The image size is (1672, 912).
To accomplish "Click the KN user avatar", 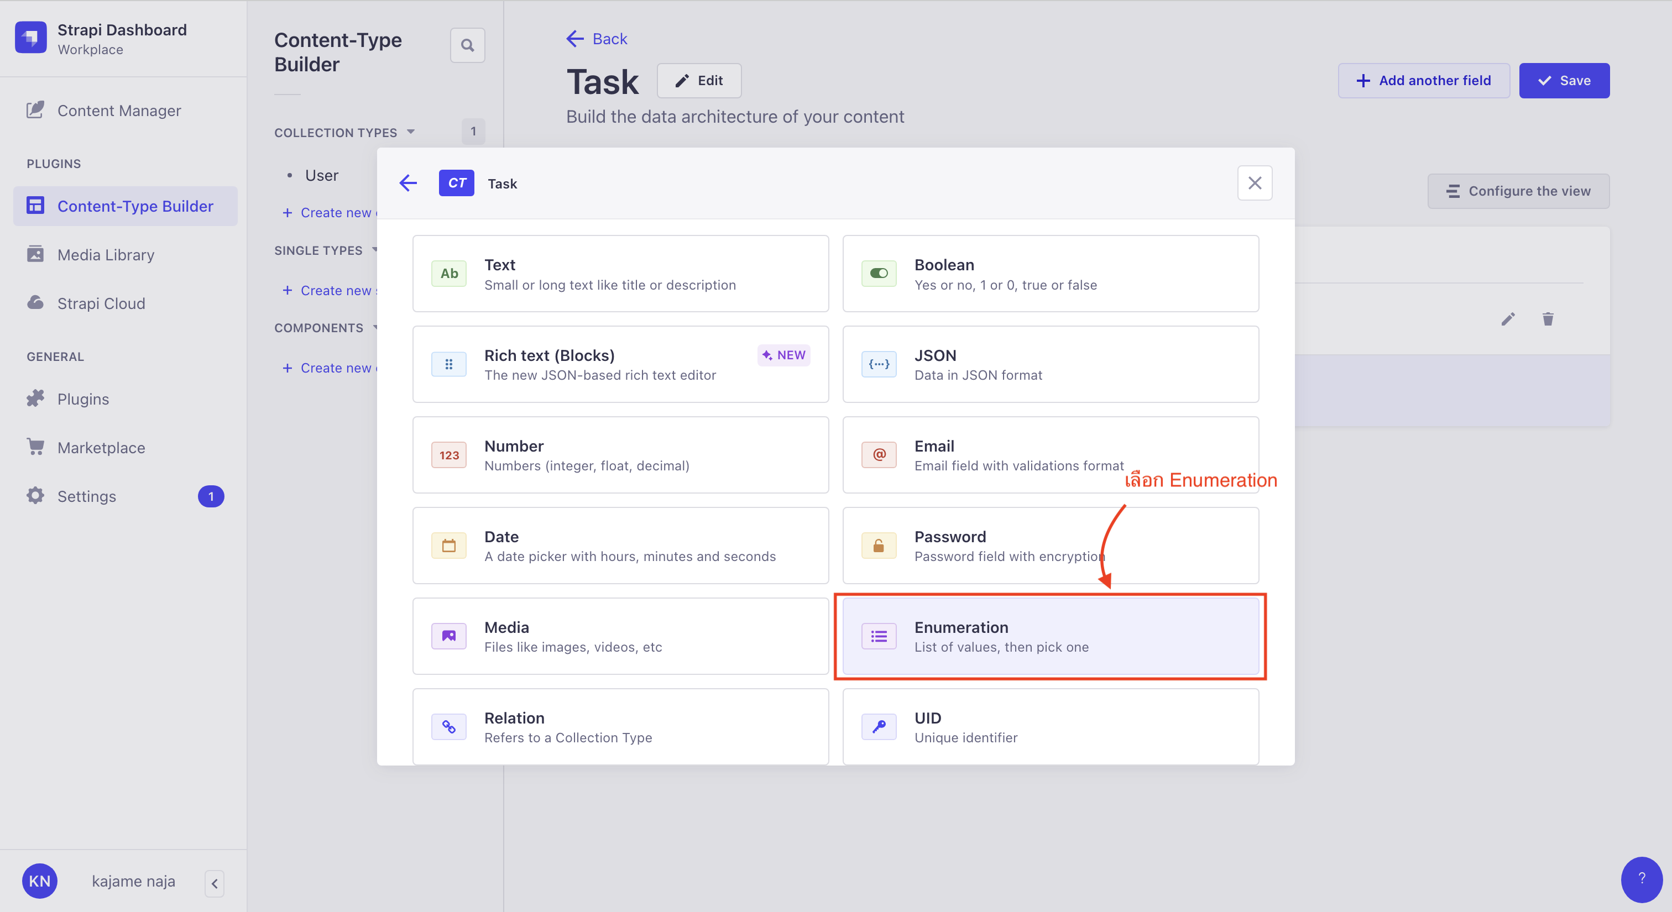I will click(40, 881).
